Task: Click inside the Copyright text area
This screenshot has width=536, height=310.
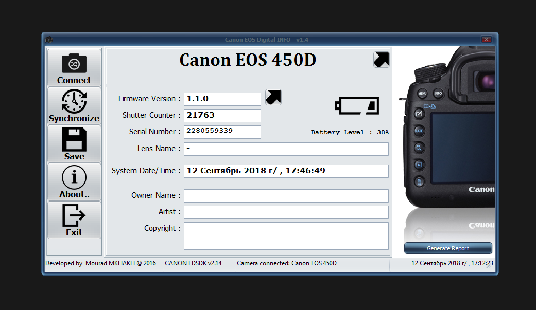Action: point(286,236)
